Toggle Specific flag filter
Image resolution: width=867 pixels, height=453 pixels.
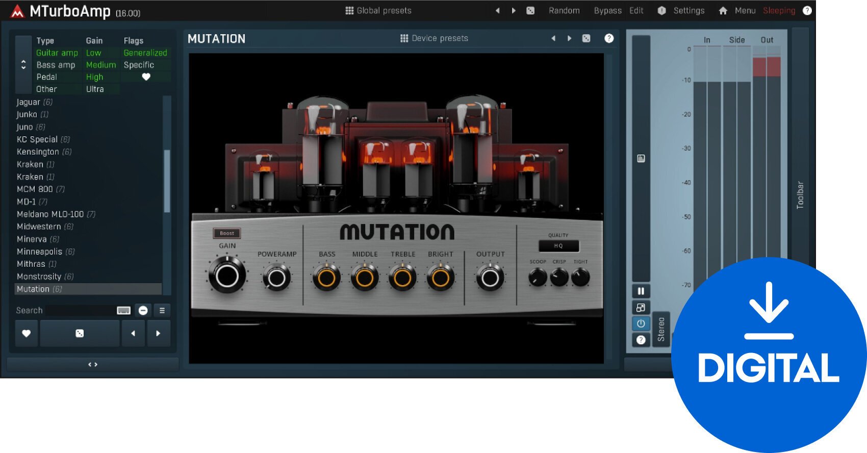click(139, 65)
